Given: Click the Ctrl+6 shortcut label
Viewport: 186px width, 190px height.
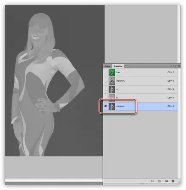Looking at the screenshot, I should (x=171, y=106).
